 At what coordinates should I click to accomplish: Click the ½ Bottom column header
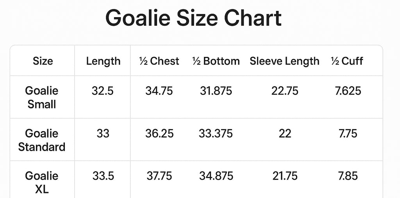pyautogui.click(x=216, y=61)
